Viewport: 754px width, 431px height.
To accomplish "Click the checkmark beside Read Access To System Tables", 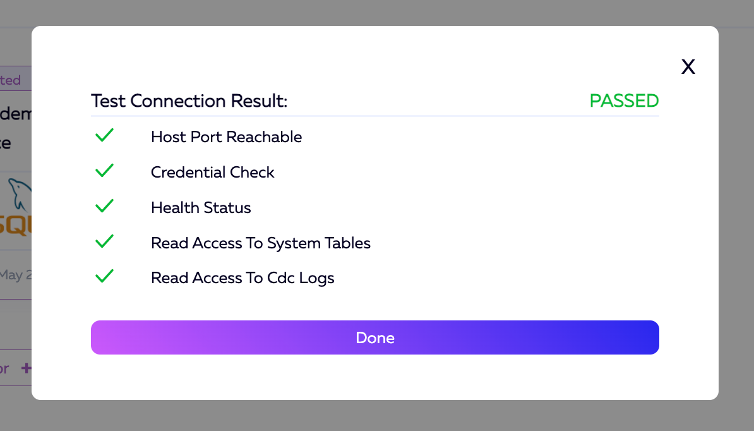I will (x=104, y=242).
